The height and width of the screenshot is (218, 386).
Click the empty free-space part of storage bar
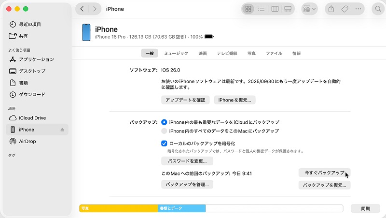274,208
